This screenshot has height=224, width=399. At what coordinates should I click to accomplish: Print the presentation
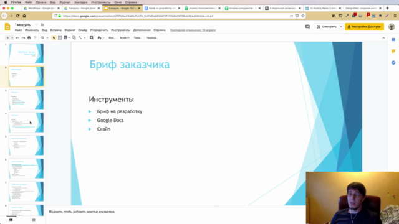point(29,37)
